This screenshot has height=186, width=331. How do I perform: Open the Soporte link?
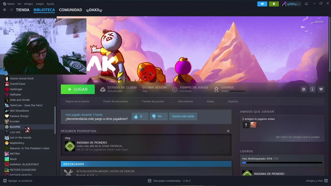tap(233, 101)
